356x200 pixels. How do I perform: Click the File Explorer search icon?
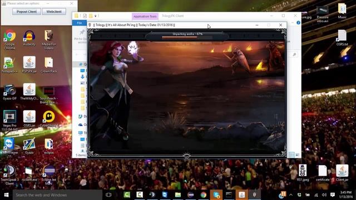[x=294, y=54]
